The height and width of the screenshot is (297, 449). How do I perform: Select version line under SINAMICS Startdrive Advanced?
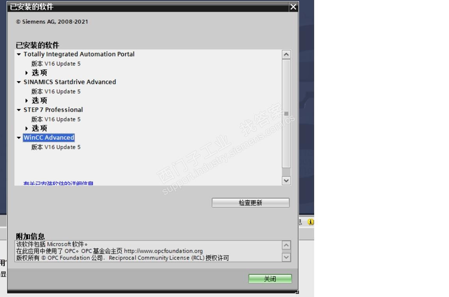tap(56, 91)
